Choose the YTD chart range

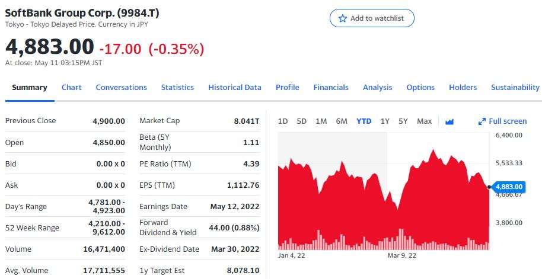[364, 121]
